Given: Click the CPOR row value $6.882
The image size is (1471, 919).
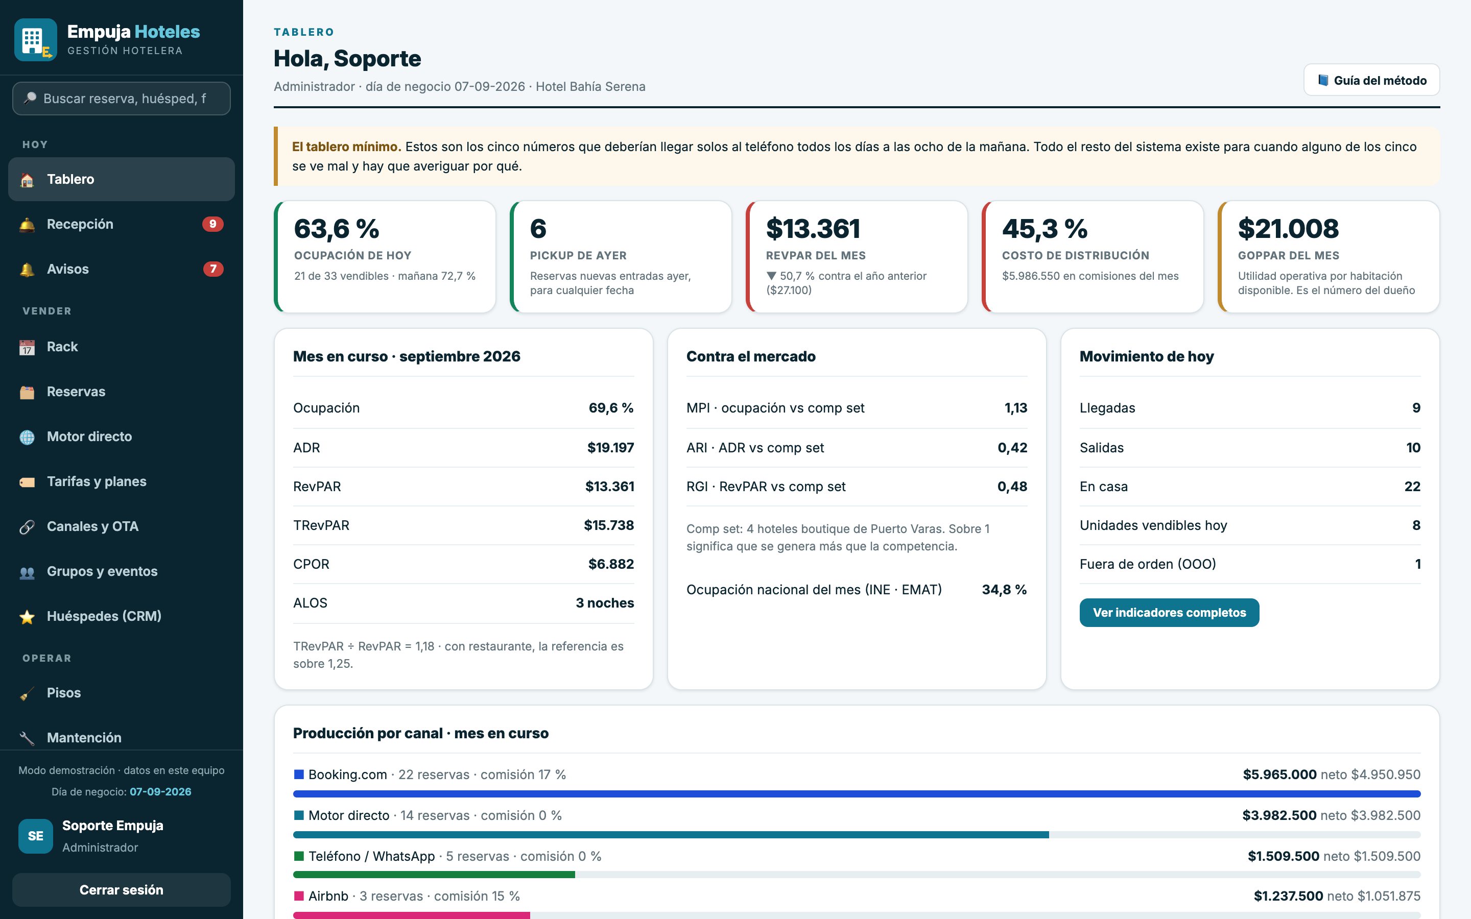Looking at the screenshot, I should coord(611,564).
